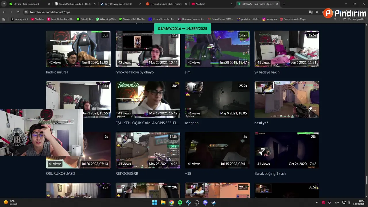Open the Submissions to Mag bookmark
The image size is (368, 207).
(x=293, y=19)
